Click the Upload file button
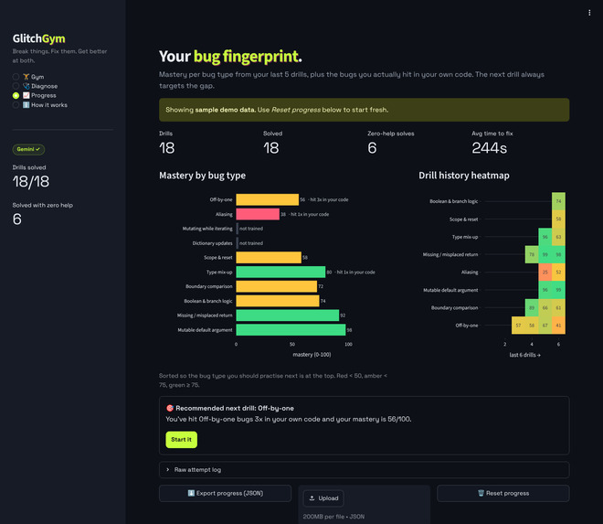This screenshot has width=603, height=524. tap(323, 498)
